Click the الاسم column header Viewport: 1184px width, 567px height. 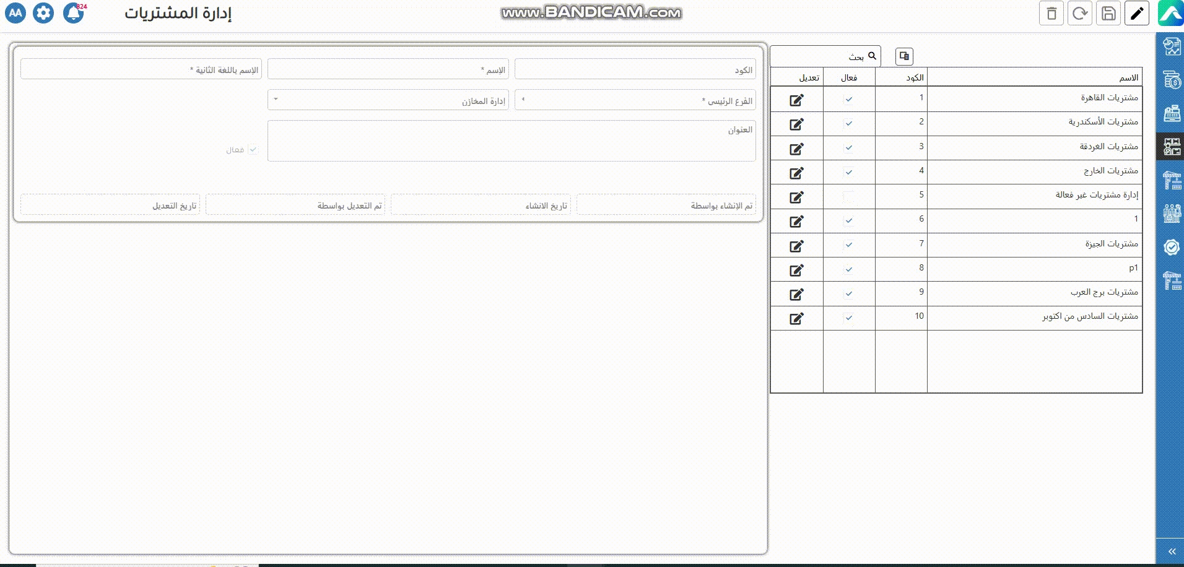click(1034, 77)
